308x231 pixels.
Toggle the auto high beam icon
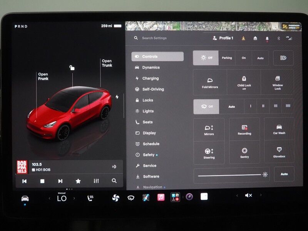click(283, 58)
